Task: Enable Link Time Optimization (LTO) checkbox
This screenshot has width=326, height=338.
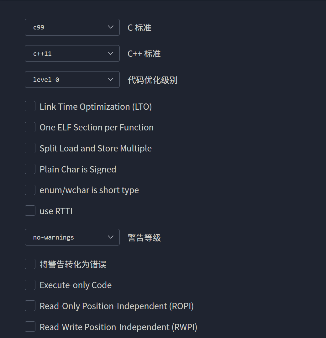Action: pos(30,106)
